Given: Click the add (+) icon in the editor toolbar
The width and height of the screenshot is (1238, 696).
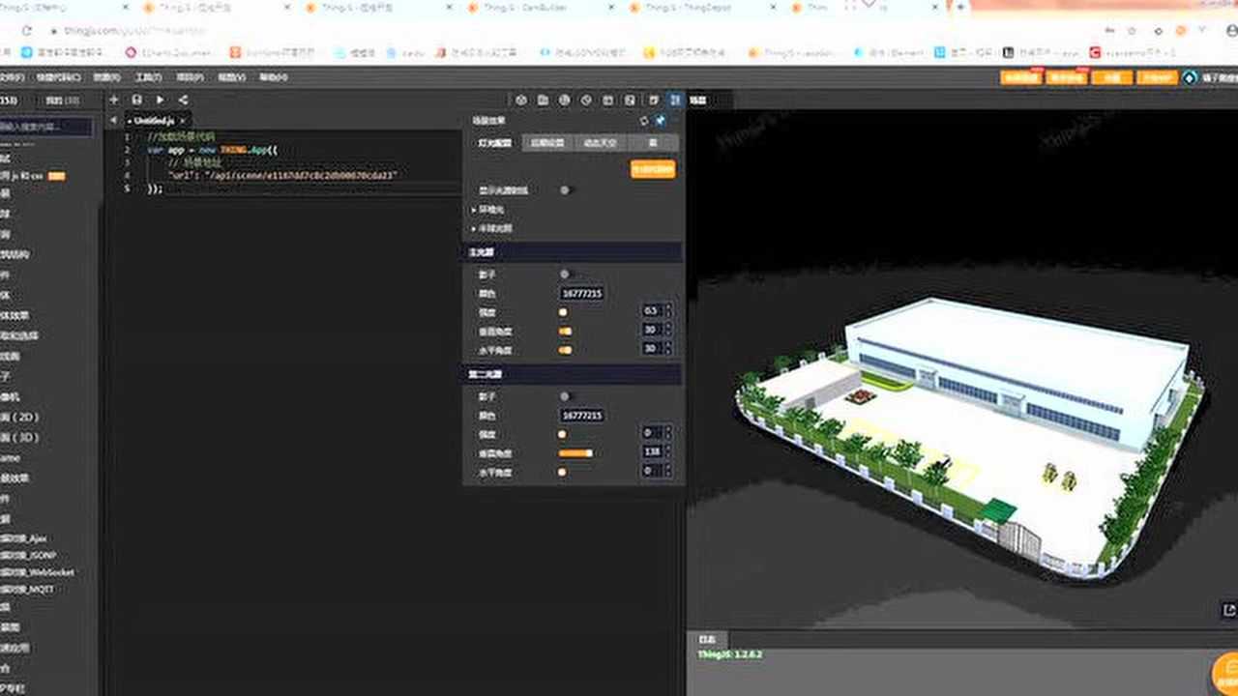Looking at the screenshot, I should 113,100.
